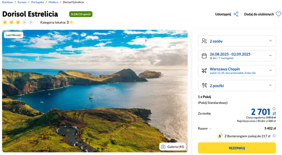282x155 pixels.
Task: Click the '(Pokój Standardowy)' room type text
Action: tap(213, 103)
